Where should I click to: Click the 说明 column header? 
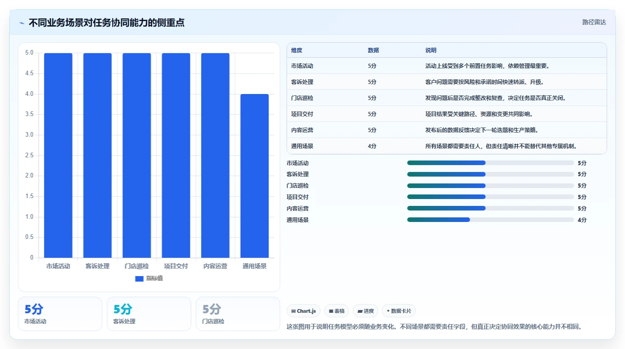point(431,50)
